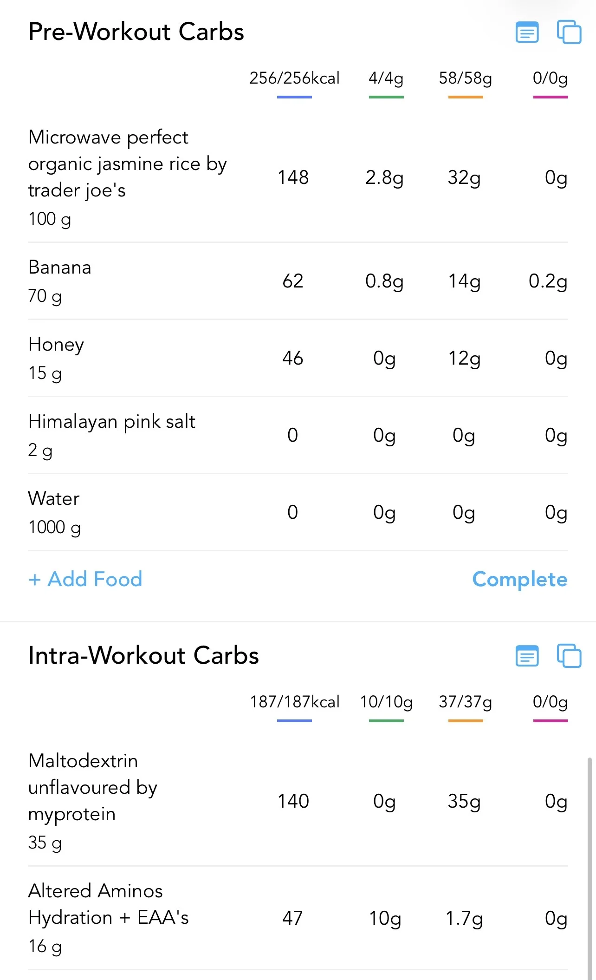Mark the Pre-Workout Carbs meal Complete
Screen dimensions: 596x980
tap(520, 580)
